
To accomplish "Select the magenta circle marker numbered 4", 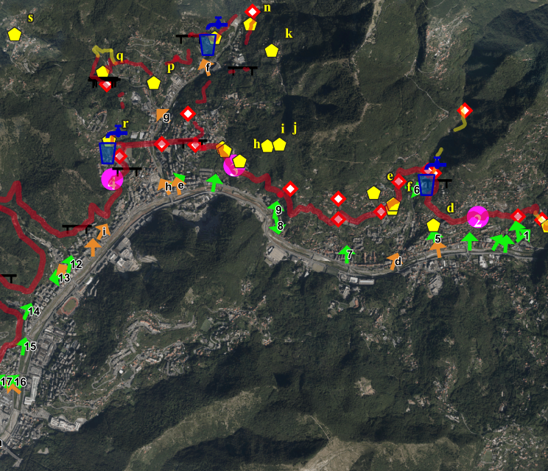I will tap(112, 179).
